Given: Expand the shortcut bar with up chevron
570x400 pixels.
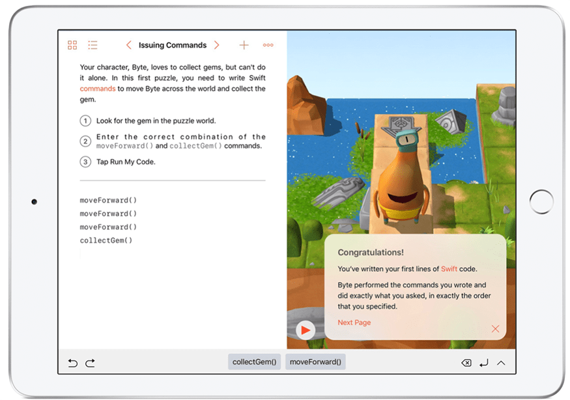Looking at the screenshot, I should [501, 363].
